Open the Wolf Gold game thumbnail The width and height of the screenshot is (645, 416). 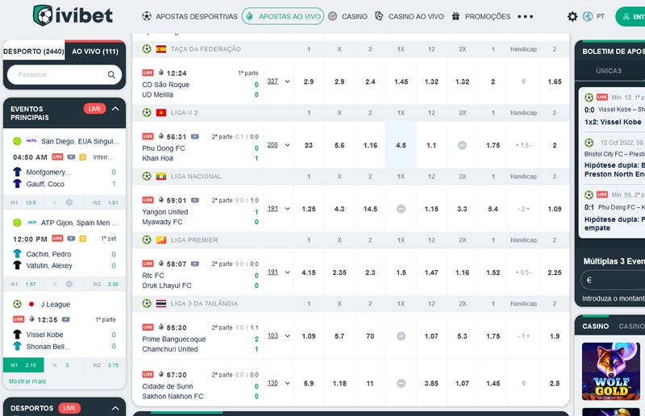point(611,371)
